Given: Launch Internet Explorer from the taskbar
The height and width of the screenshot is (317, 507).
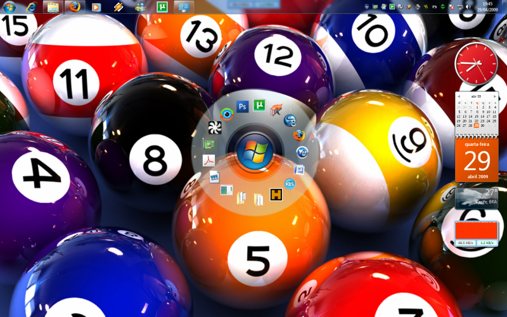Looking at the screenshot, I should [x=31, y=7].
